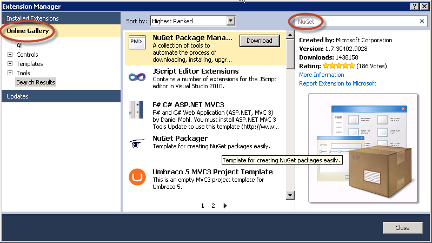432x243 pixels.
Task: Click the F# C# ASP.NET MVC3 icon
Action: click(136, 110)
